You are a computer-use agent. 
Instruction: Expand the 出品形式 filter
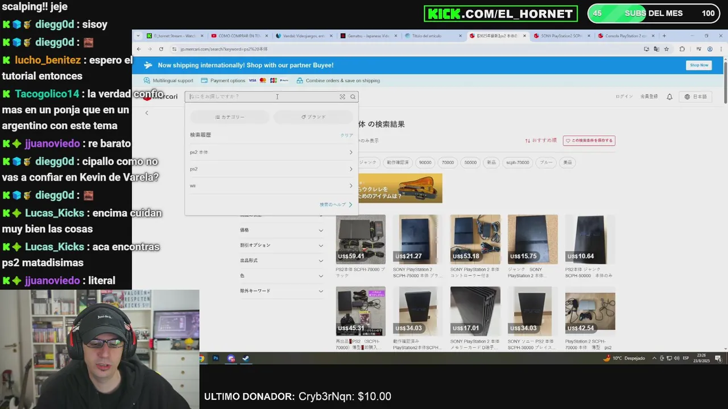point(282,260)
